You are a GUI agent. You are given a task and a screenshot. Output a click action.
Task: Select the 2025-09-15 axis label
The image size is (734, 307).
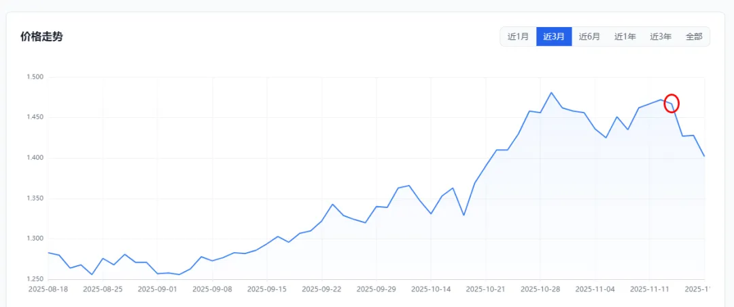pyautogui.click(x=266, y=289)
